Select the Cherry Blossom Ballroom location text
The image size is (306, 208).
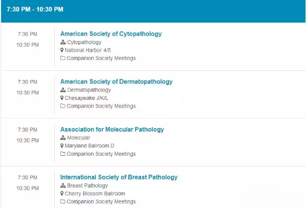pyautogui.click(x=95, y=194)
